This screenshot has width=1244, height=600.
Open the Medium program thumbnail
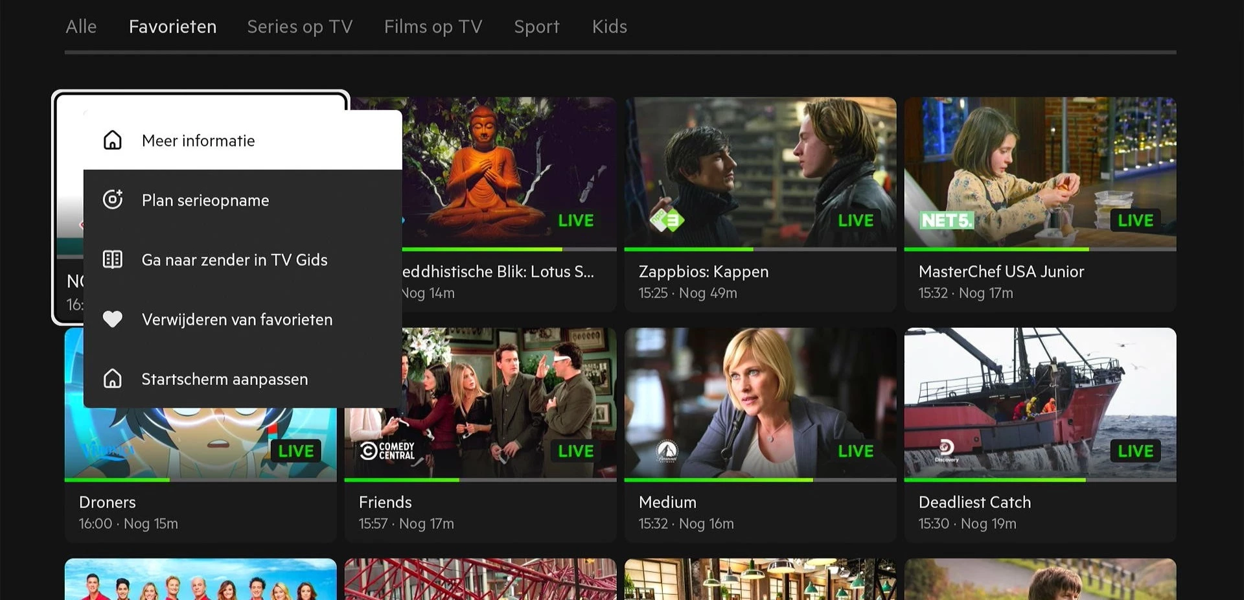pos(761,403)
